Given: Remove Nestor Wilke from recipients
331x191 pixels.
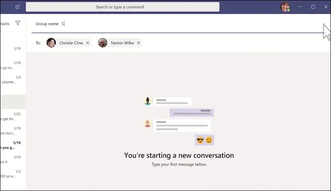Looking at the screenshot, I should click(x=139, y=43).
